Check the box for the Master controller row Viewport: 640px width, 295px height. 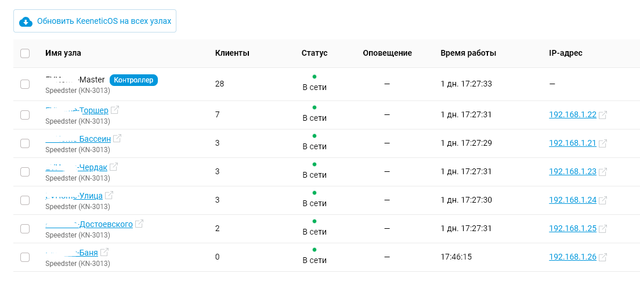(x=25, y=84)
